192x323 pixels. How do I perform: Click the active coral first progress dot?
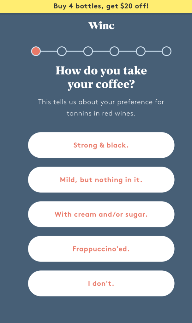point(36,51)
